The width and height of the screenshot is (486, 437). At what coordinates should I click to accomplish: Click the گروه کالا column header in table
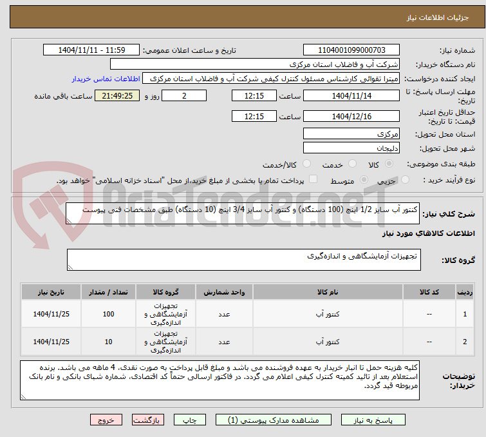tap(165, 292)
